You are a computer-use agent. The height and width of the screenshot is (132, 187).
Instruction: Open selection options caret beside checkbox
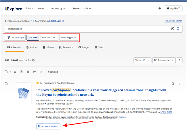(x=10, y=72)
